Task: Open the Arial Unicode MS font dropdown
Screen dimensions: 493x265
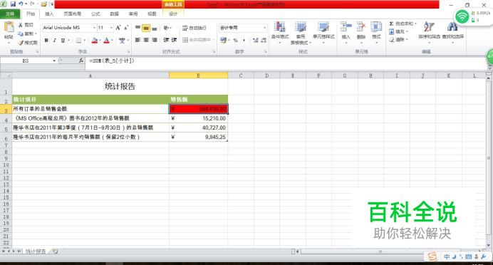Action: [x=94, y=28]
